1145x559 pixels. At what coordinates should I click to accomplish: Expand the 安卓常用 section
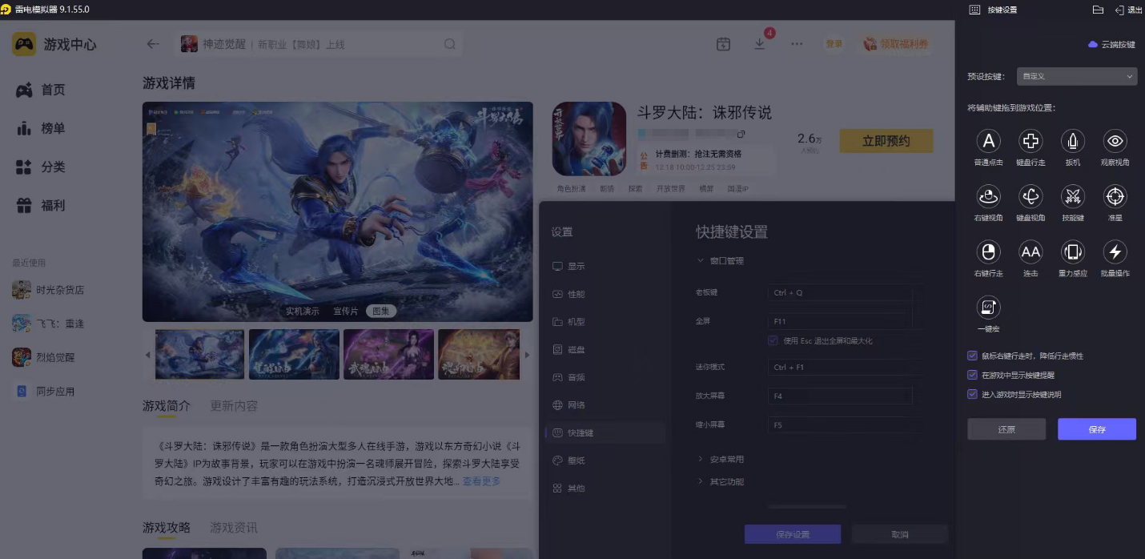point(721,459)
